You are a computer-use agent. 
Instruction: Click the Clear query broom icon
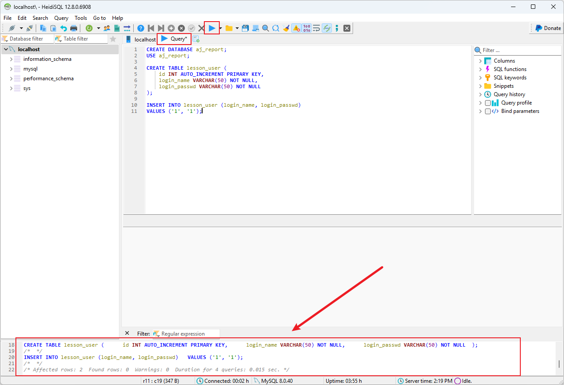click(x=286, y=28)
